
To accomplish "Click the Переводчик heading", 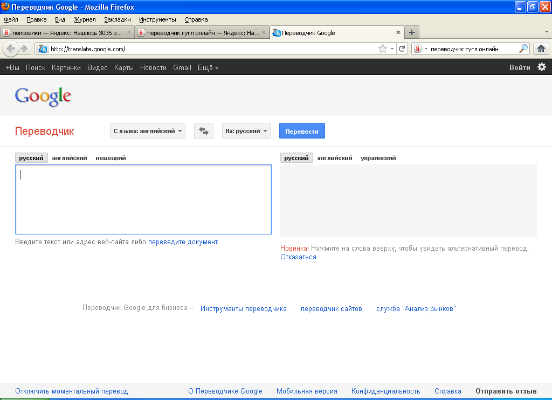I will pyautogui.click(x=44, y=131).
